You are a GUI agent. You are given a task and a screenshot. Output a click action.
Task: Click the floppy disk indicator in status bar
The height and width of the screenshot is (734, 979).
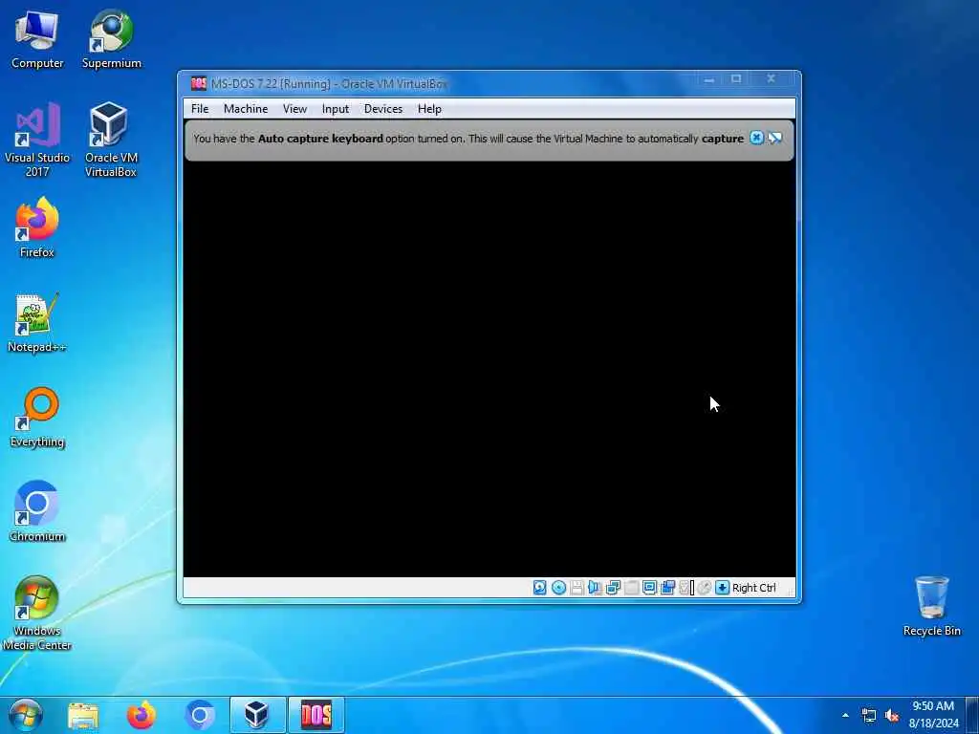577,588
